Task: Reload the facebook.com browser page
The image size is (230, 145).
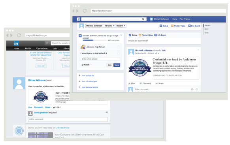Action: [x=85, y=11]
